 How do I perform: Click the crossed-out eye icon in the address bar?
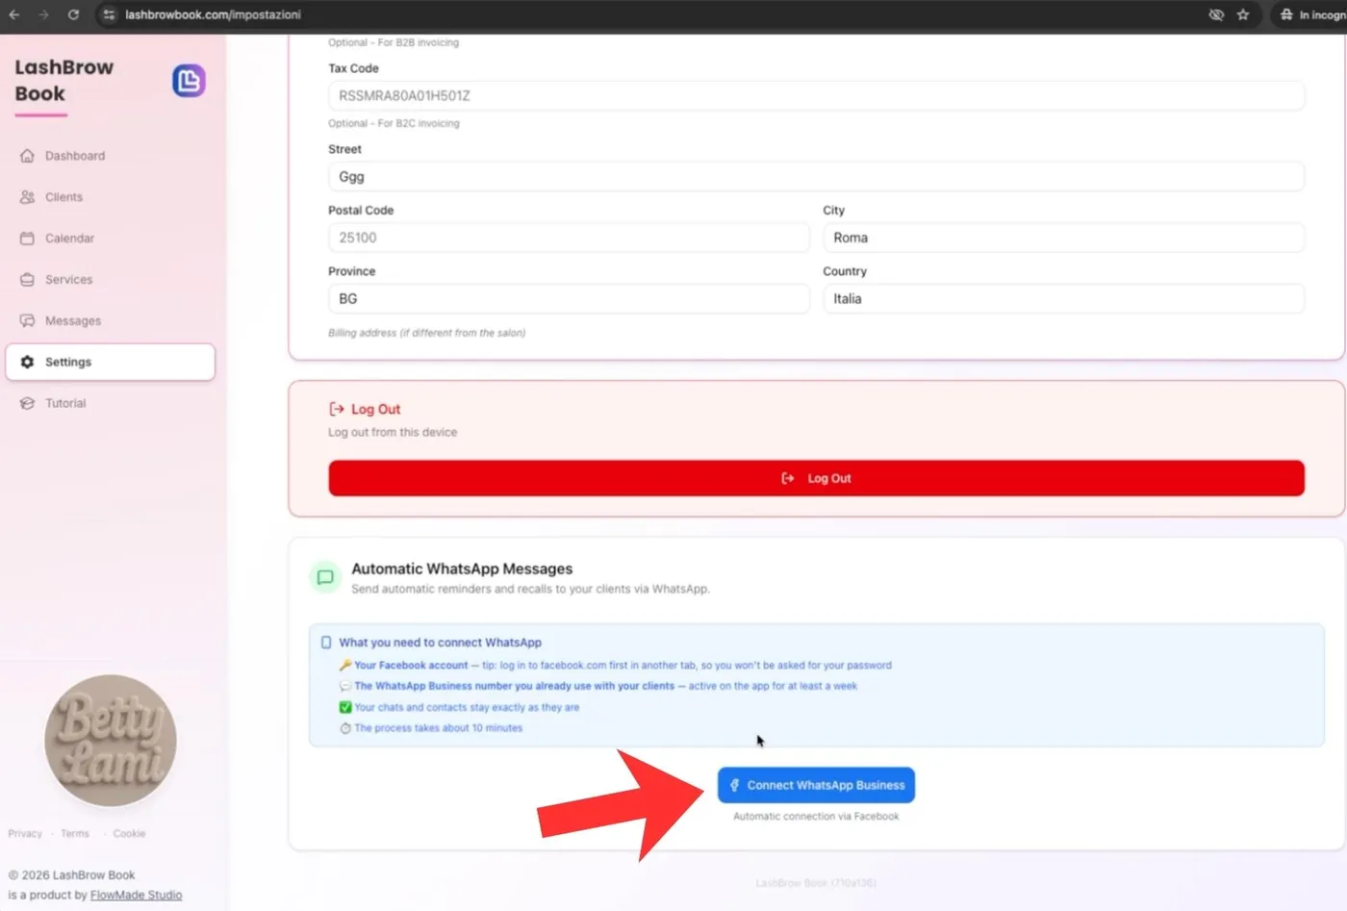tap(1216, 14)
